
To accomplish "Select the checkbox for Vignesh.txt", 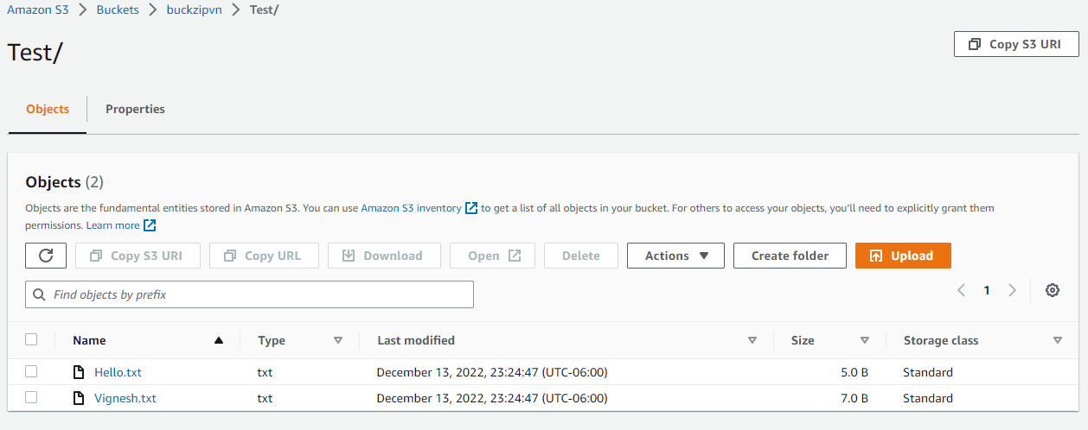I will (x=32, y=397).
